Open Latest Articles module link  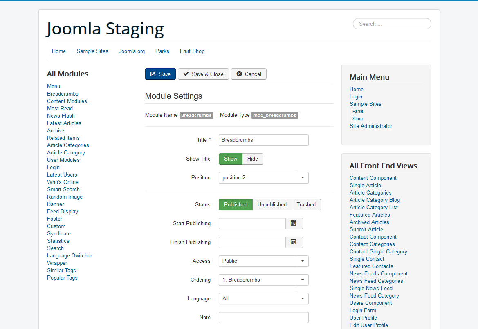[64, 123]
